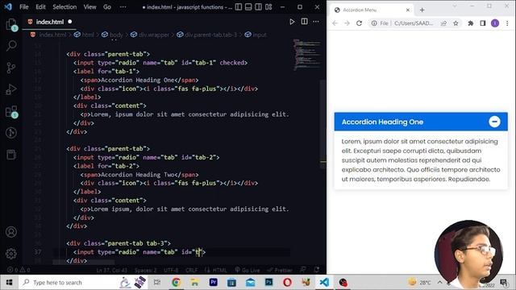The image size is (516, 290).
Task: Open the Search view in activity bar
Action: [x=11, y=46]
